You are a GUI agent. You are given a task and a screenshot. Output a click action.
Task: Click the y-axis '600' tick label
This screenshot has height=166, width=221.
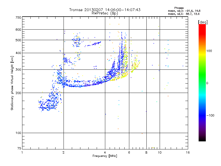click(18, 30)
